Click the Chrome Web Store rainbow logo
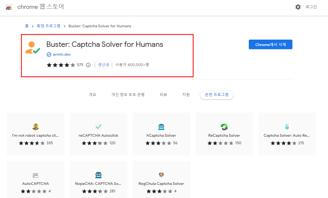The image size is (328, 198). pos(9,7)
